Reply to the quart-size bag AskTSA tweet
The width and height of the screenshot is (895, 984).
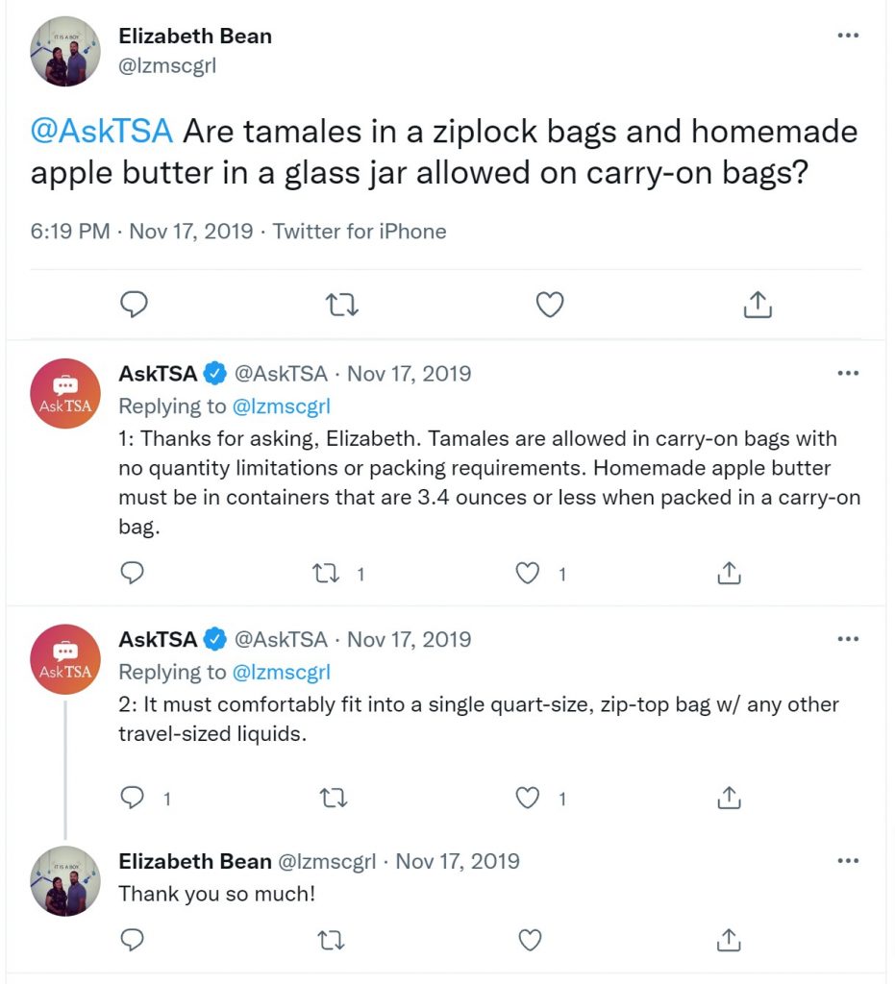click(132, 797)
